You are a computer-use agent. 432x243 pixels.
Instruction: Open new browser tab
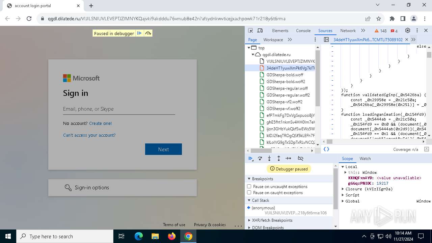(91, 6)
